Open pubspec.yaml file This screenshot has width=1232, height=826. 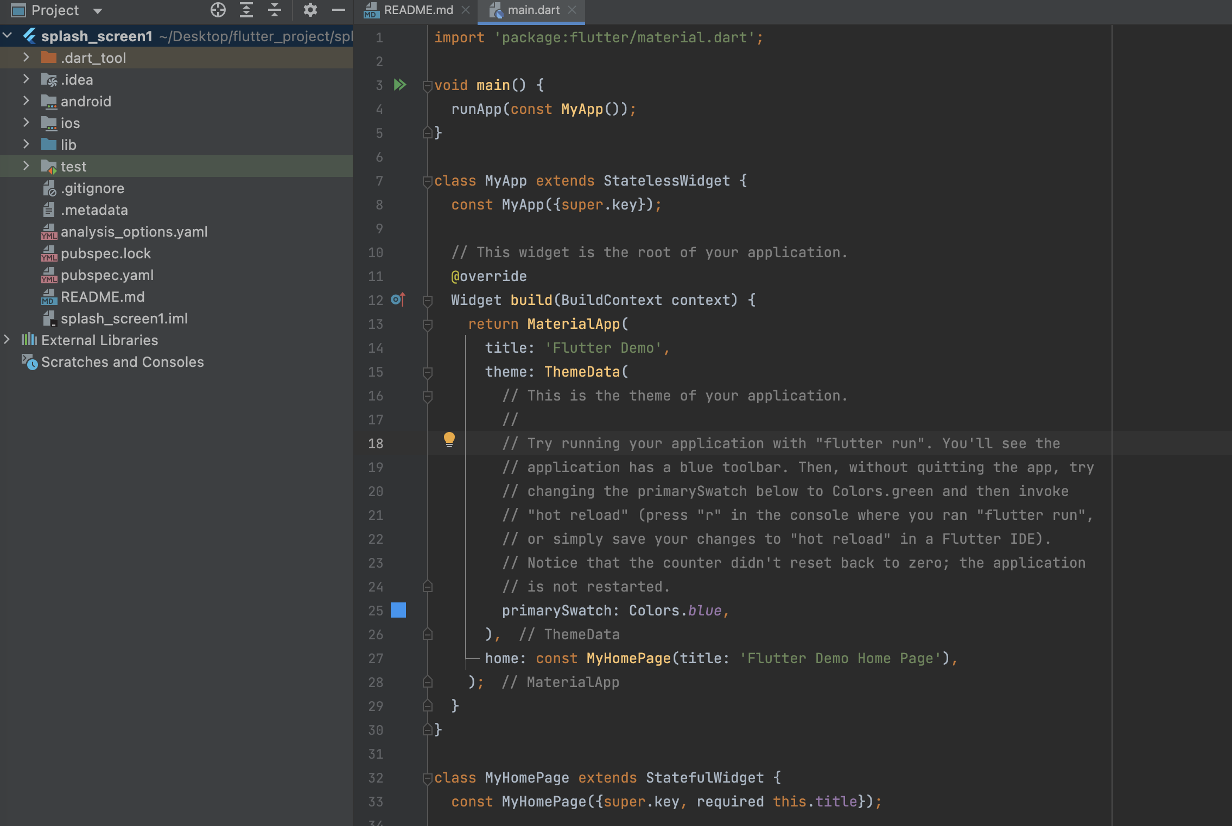(107, 275)
